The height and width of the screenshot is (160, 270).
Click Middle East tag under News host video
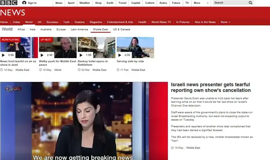point(23,70)
